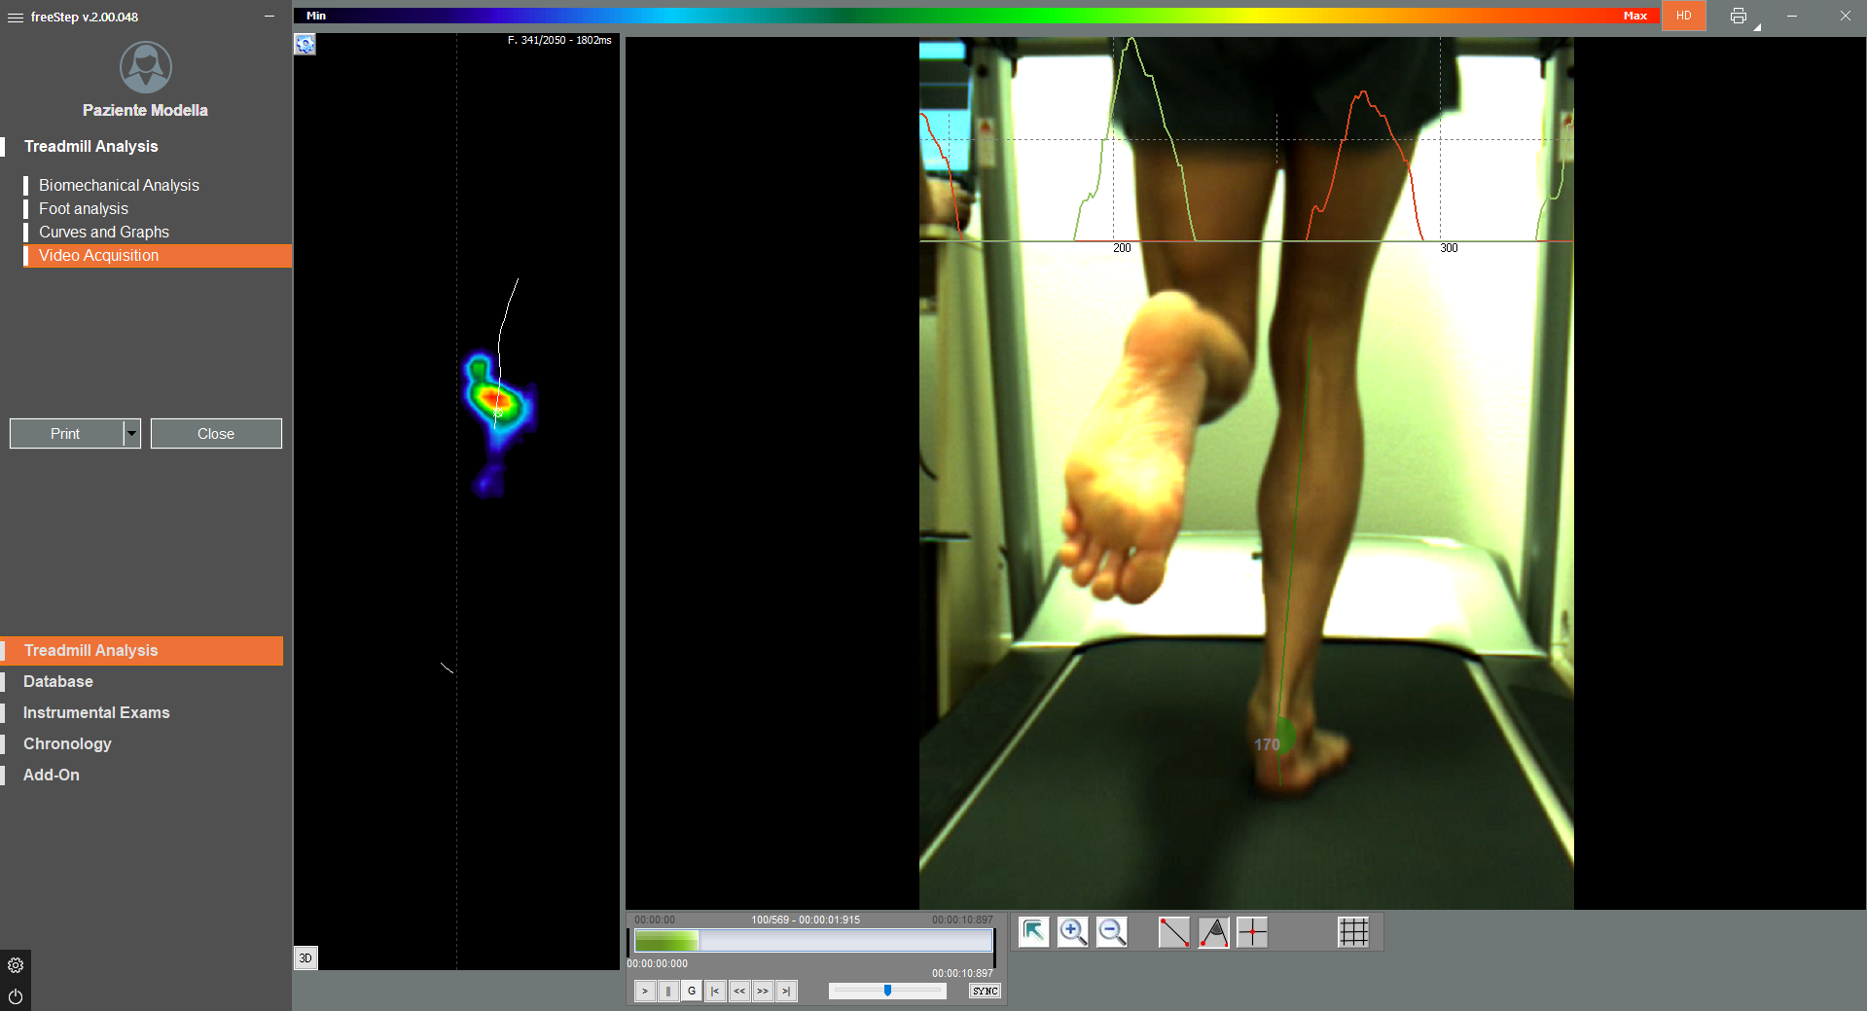The image size is (1867, 1011).
Task: Toggle the 3D pressure view
Action: point(305,958)
